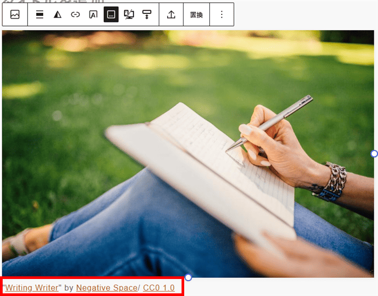The image size is (378, 296).
Task: Click the hidden-on-device visibility icon
Action: 129,14
